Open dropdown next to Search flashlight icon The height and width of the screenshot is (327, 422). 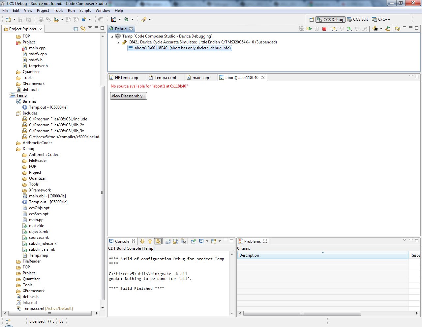tap(150, 19)
